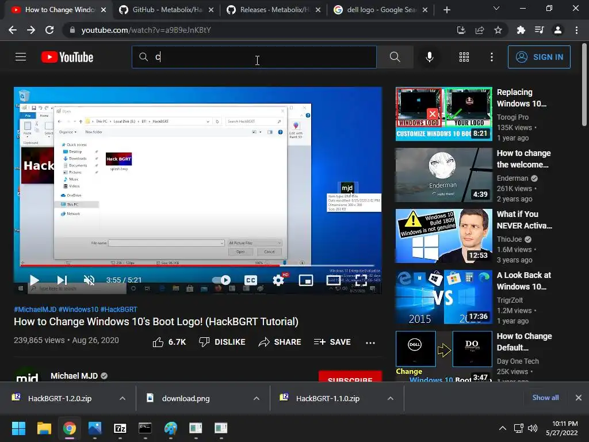Open Replacing Windows 10 video thumbnail
Screen dimensions: 589x442
coord(443,114)
